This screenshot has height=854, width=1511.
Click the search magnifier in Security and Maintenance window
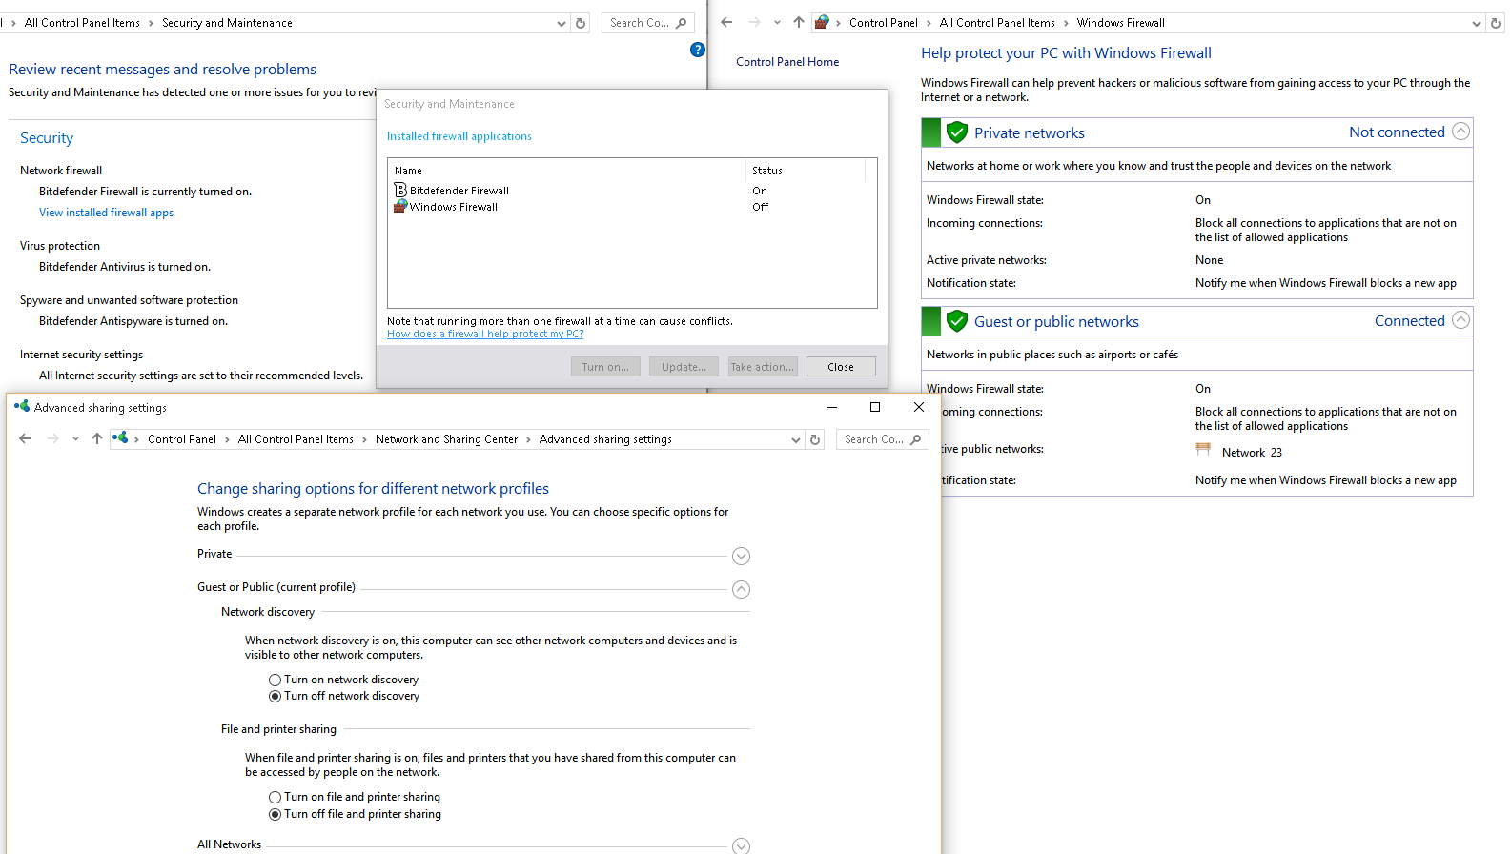tap(682, 23)
